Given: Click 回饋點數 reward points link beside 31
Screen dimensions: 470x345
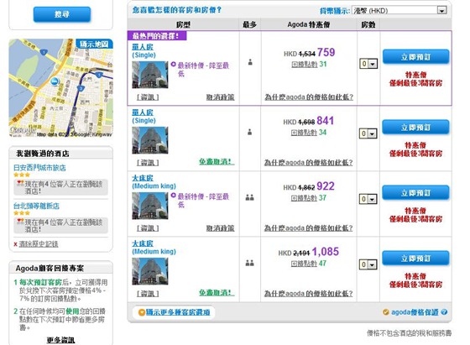Looking at the screenshot, I should tap(304, 64).
